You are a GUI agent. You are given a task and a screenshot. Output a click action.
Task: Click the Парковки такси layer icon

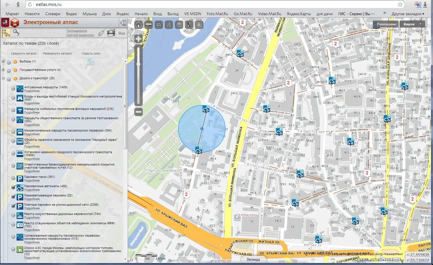20,178
